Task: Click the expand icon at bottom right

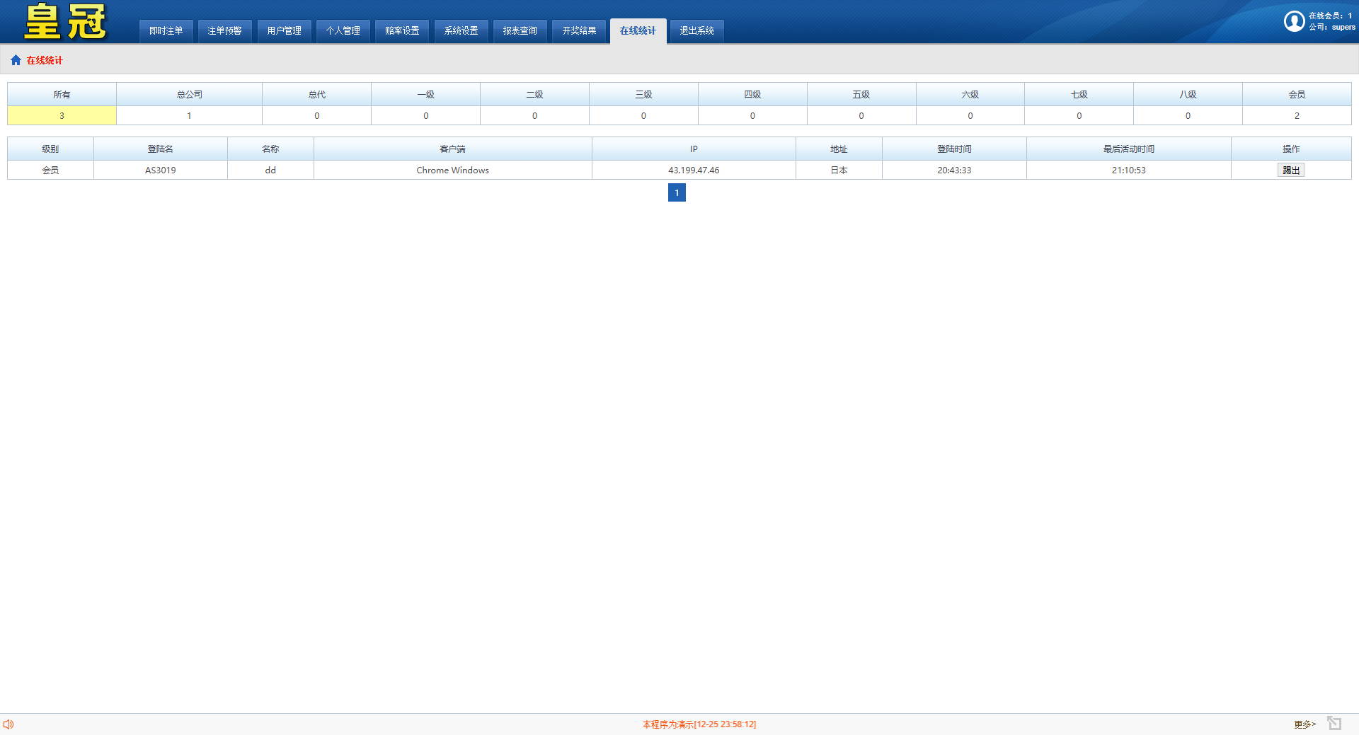Action: click(x=1334, y=723)
